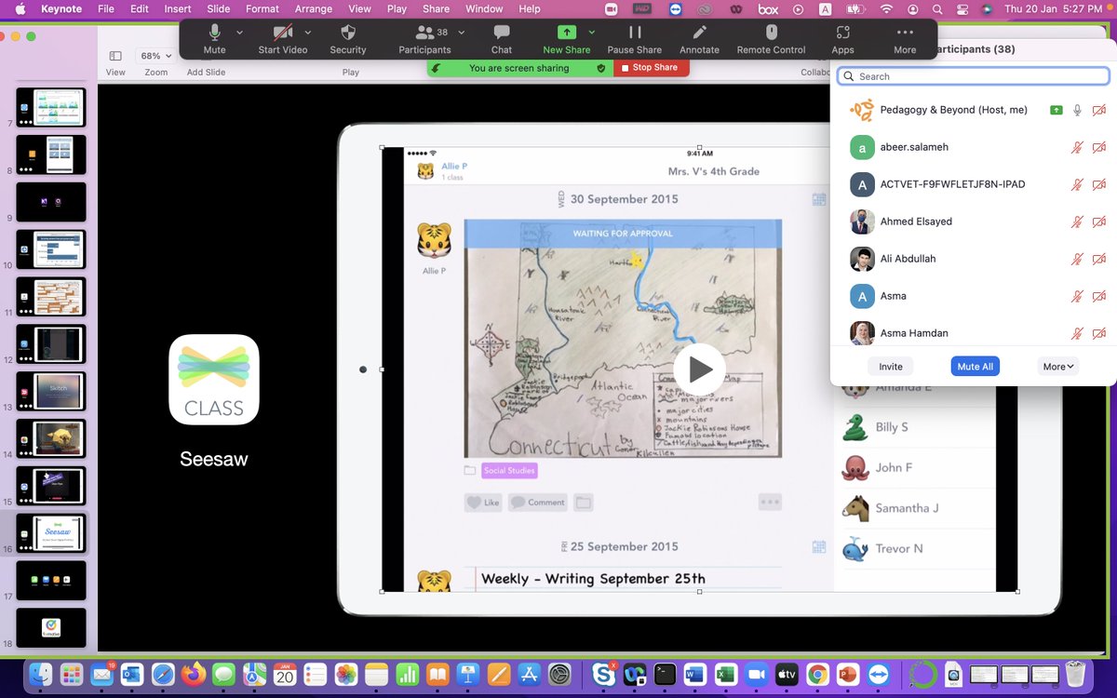Open the Keynote menu in the menu bar

(x=61, y=9)
